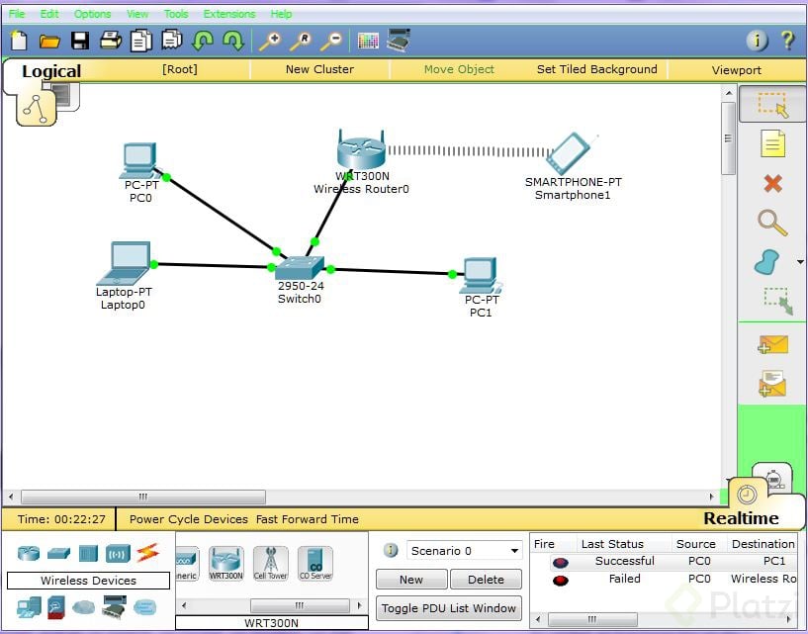Select WAN Emulation cloud category icon

[83, 607]
